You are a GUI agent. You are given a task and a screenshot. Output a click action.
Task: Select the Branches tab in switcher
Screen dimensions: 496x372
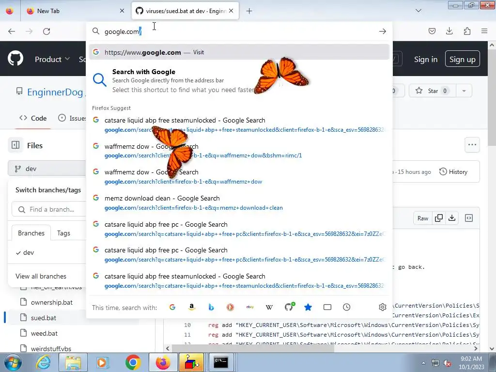pyautogui.click(x=31, y=233)
